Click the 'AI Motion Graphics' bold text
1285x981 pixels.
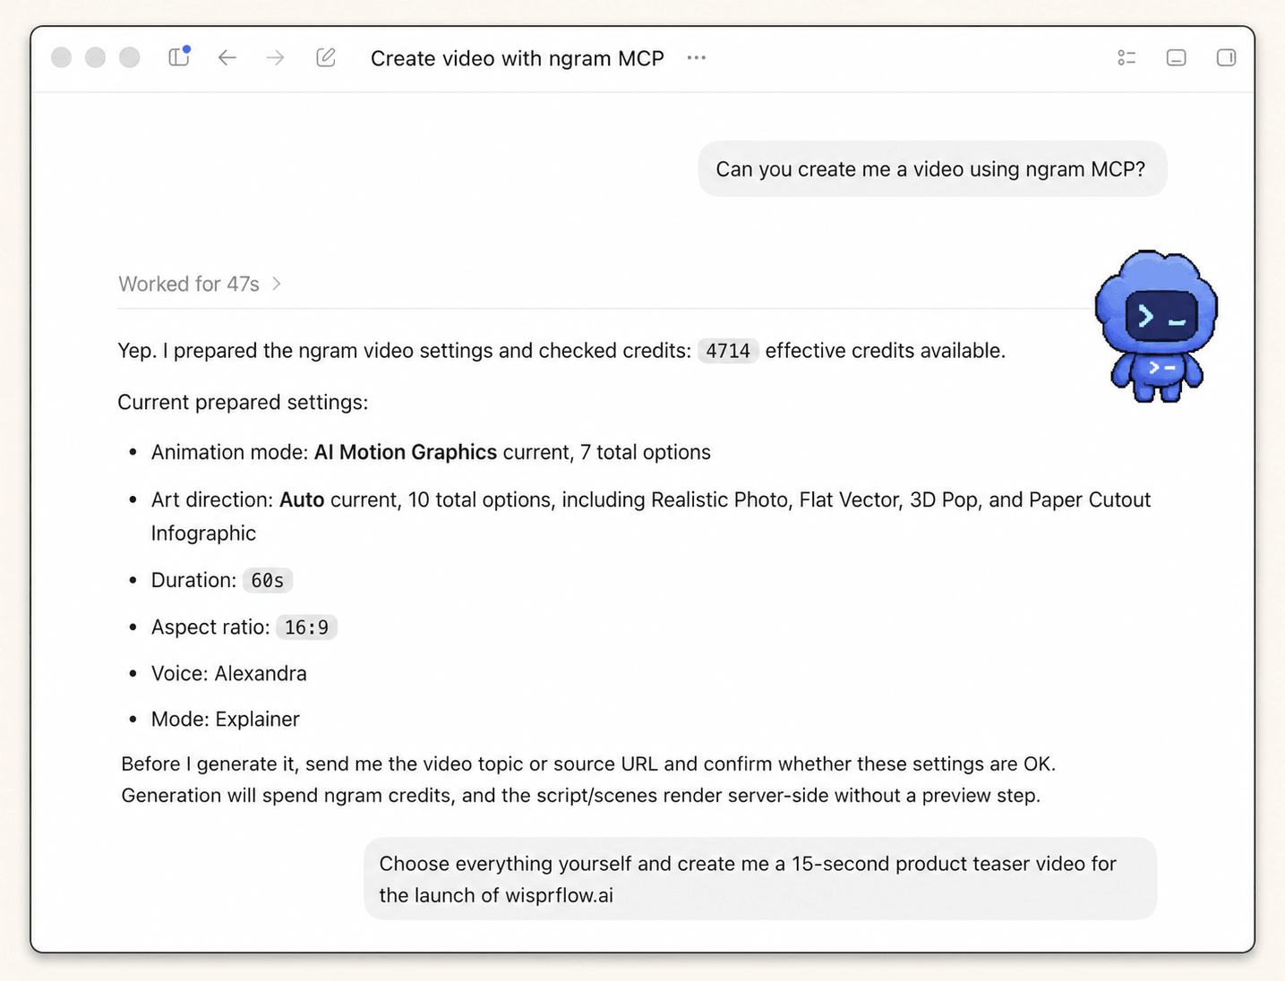(405, 452)
